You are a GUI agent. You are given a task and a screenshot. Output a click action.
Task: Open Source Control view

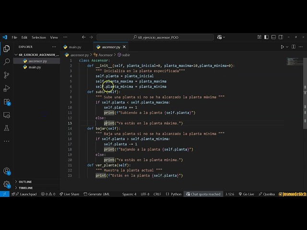pyautogui.click(x=6, y=75)
